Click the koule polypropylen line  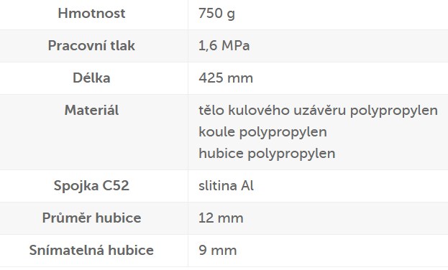point(262,132)
